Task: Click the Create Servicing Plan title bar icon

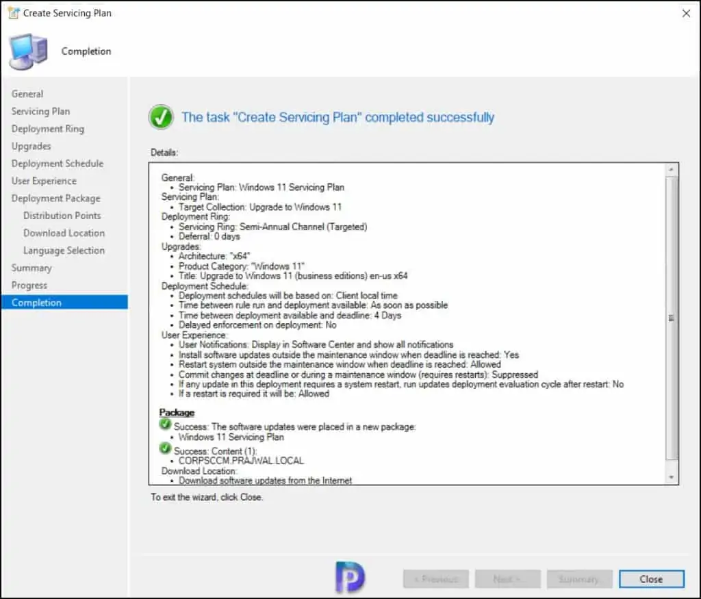Action: point(14,14)
